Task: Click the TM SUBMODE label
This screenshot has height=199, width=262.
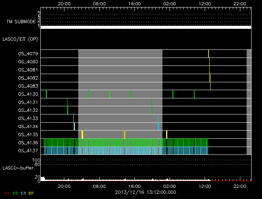Action: click(x=21, y=22)
